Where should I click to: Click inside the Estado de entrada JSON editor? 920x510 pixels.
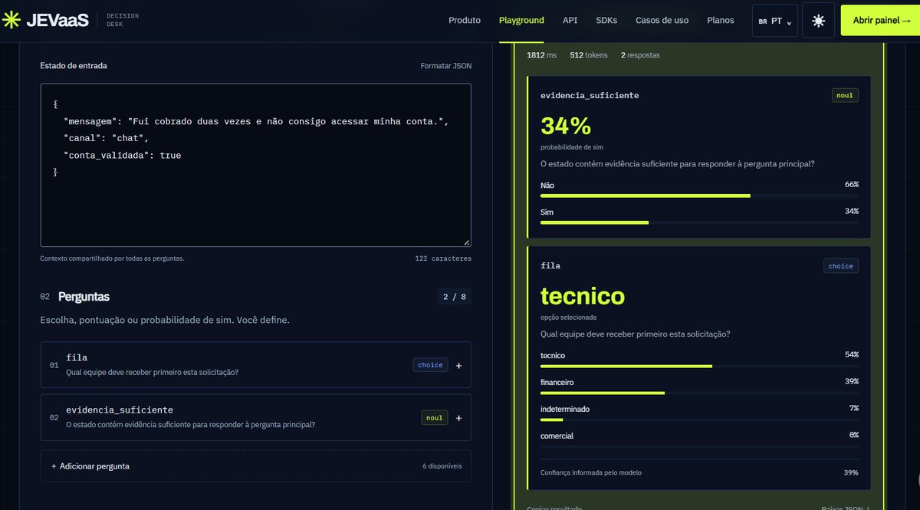(256, 165)
